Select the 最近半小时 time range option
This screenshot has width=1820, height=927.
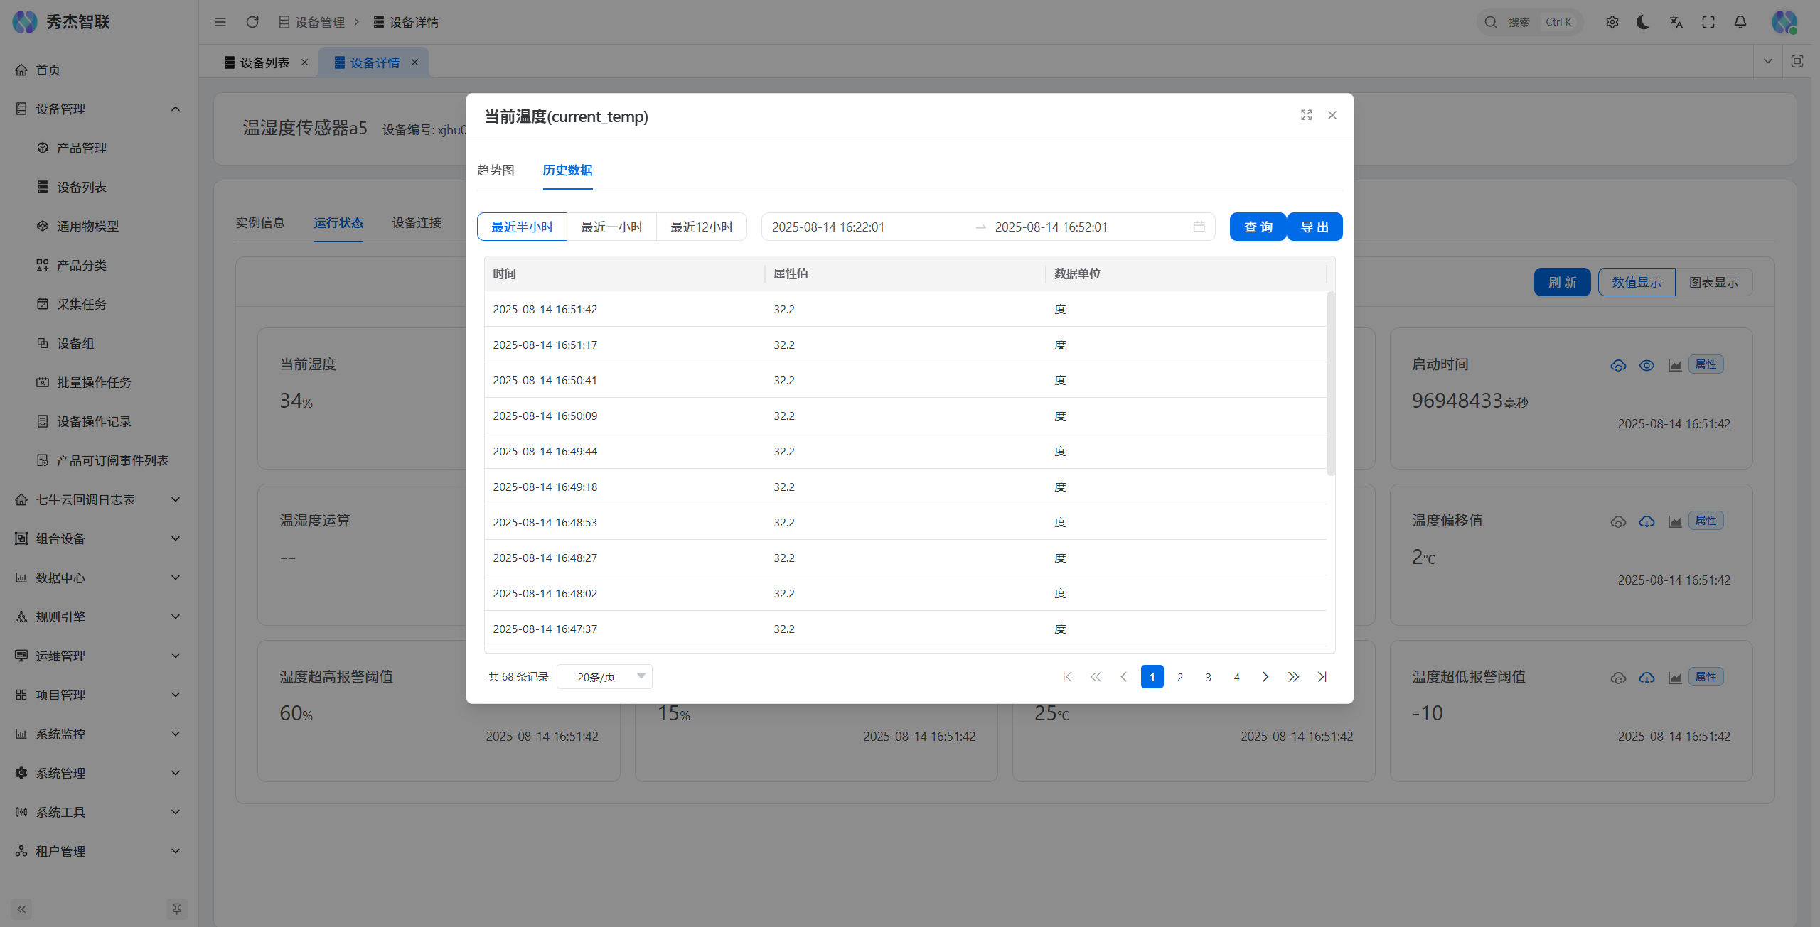coord(522,227)
